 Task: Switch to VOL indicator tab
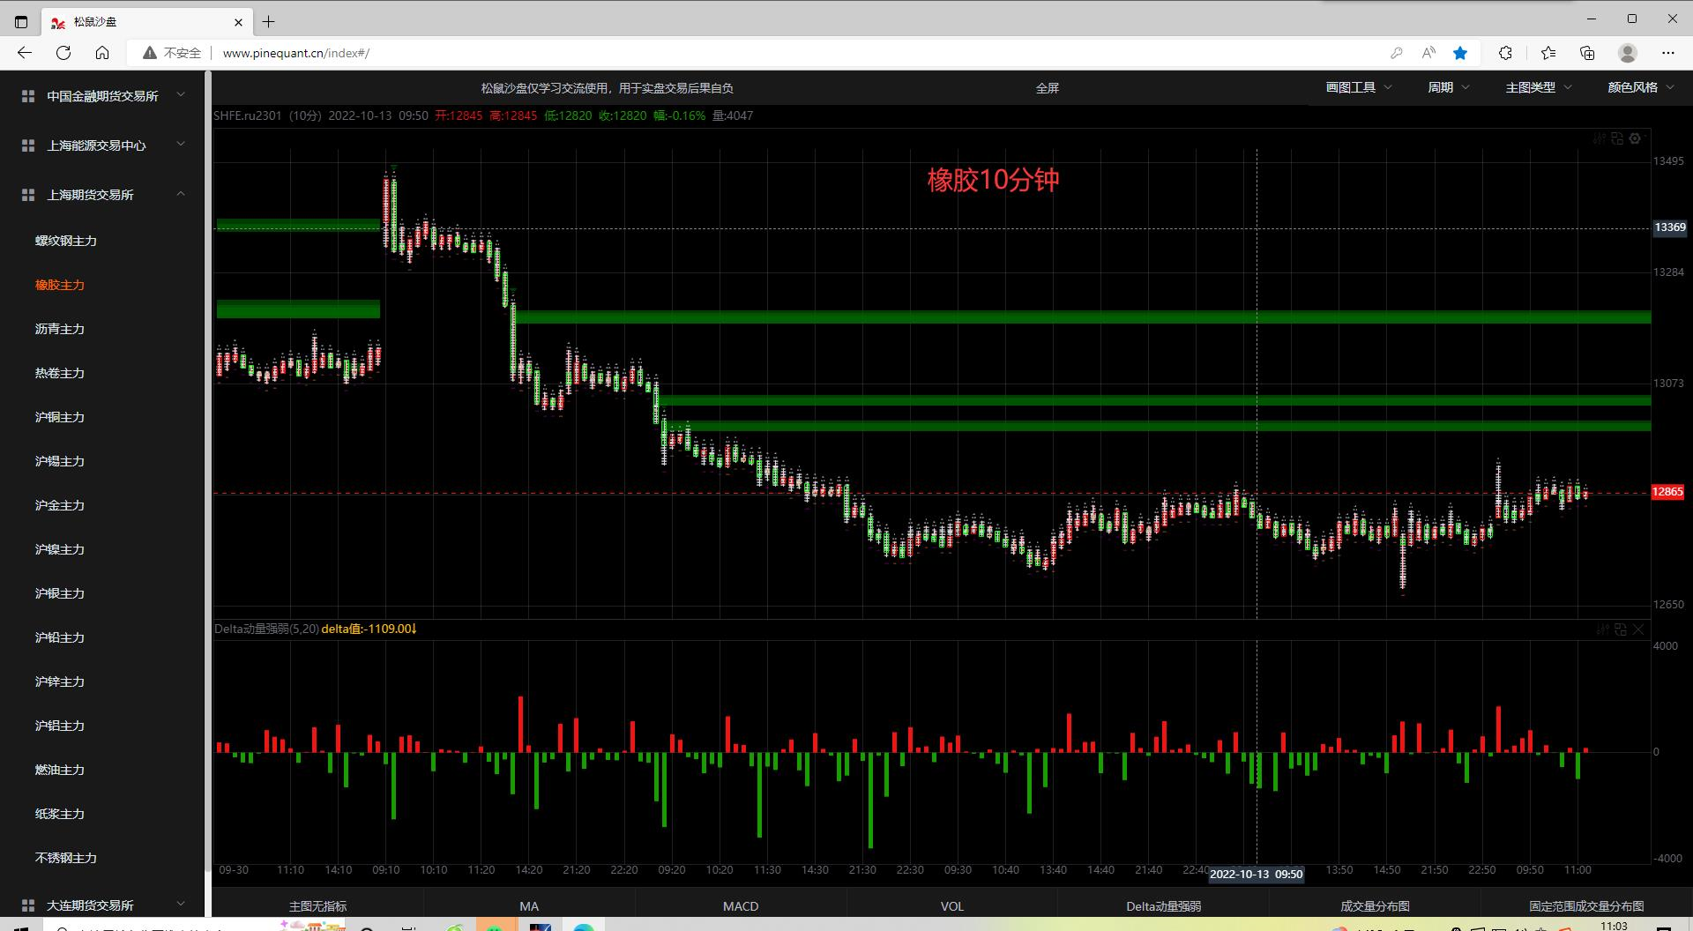pos(952,906)
